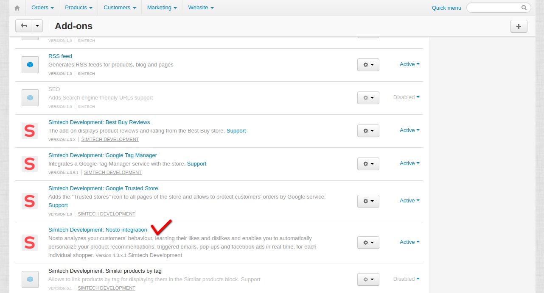
Task: Change Best Buy Reviews Active status
Action: (409, 130)
